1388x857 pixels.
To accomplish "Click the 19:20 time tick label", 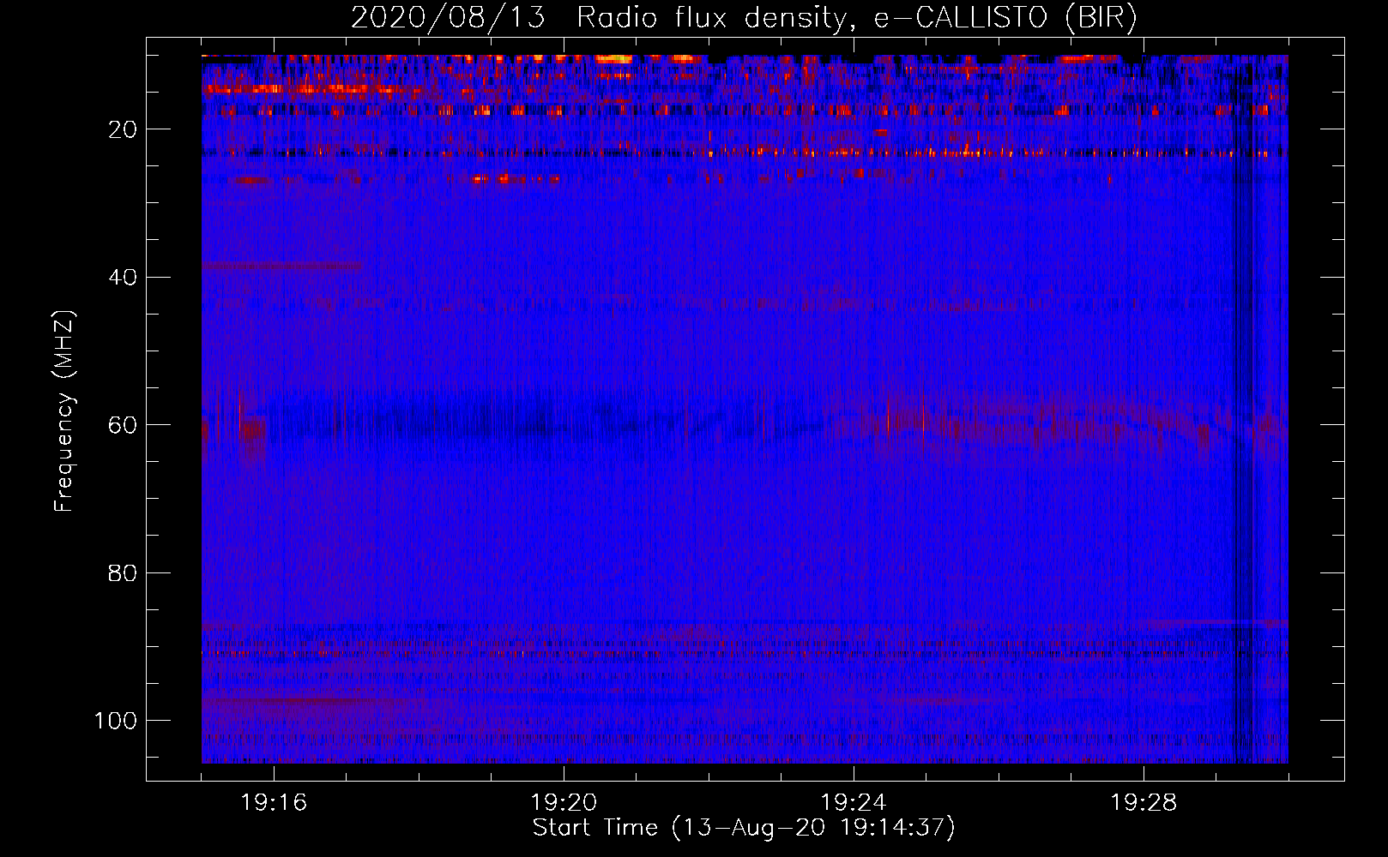I will click(564, 803).
